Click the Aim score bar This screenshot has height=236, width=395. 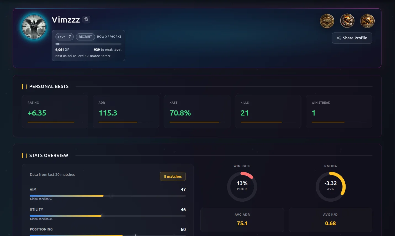coord(108,196)
